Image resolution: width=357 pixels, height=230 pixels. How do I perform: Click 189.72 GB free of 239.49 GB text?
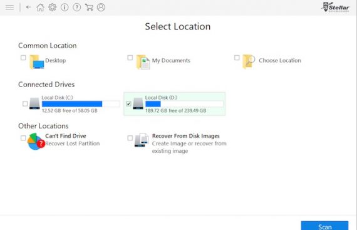coord(176,111)
